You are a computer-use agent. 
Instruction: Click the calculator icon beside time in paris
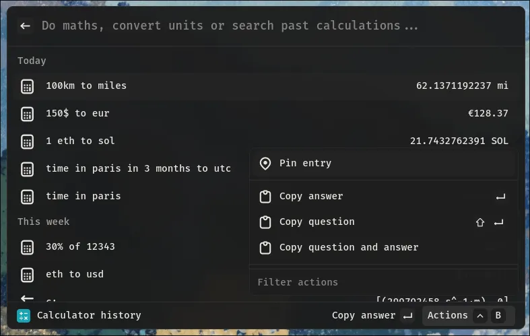pyautogui.click(x=27, y=197)
